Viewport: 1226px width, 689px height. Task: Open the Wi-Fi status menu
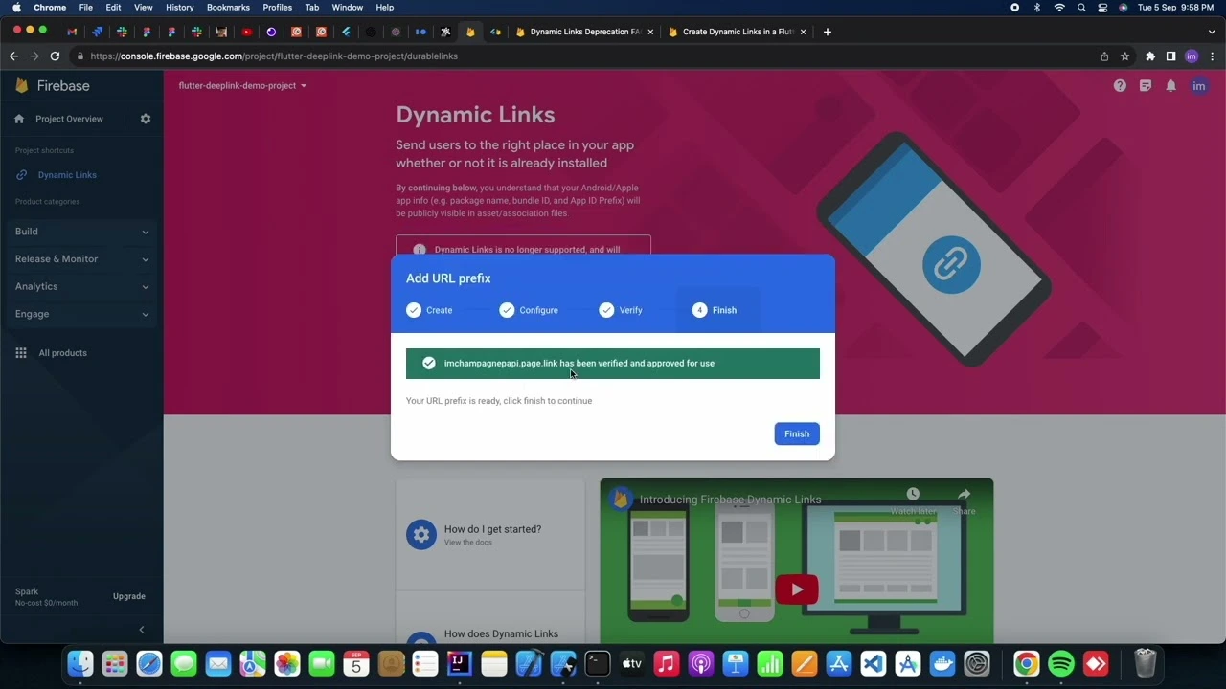tap(1059, 8)
